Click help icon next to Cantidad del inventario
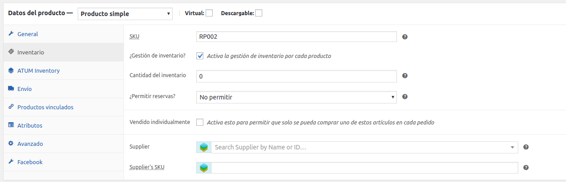566x182 pixels. (405, 76)
